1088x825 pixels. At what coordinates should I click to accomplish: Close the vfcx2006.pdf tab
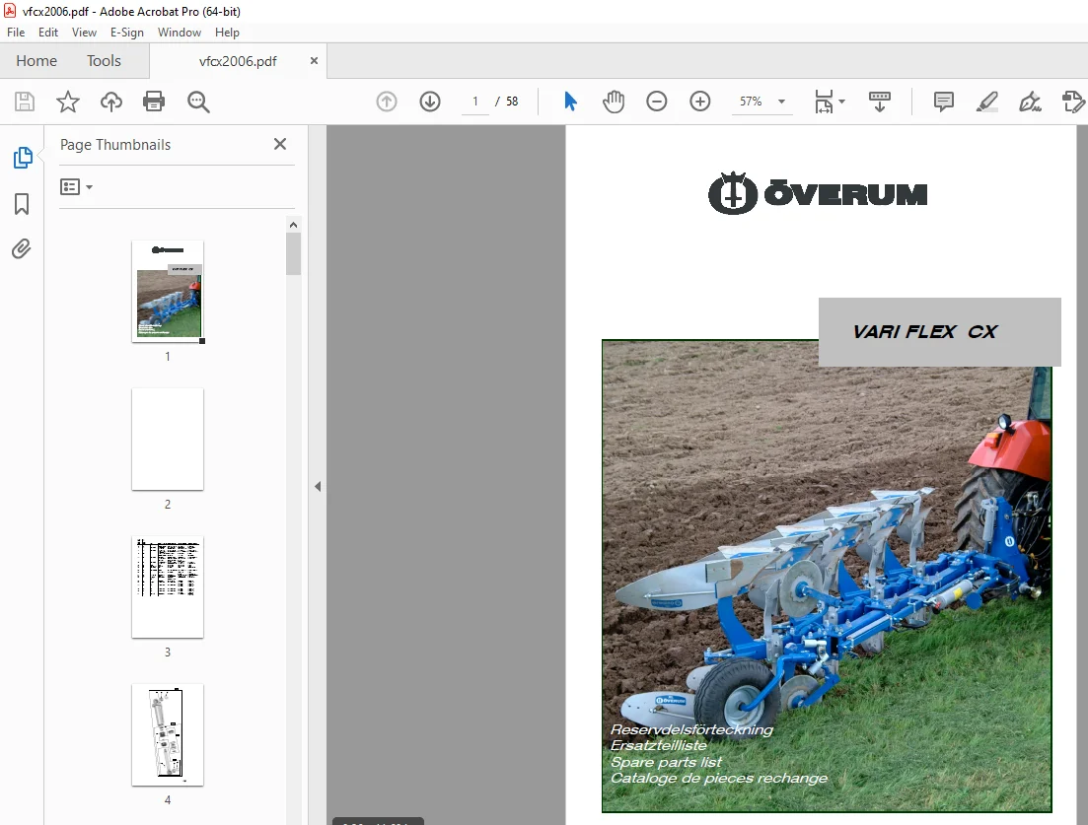[314, 61]
